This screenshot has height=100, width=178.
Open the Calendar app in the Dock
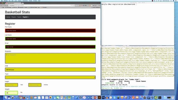(35, 97)
